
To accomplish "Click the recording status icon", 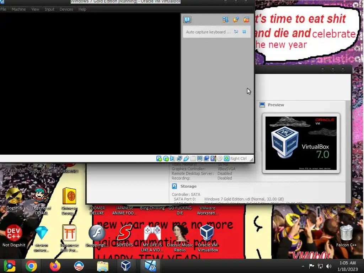I will point(206,159).
